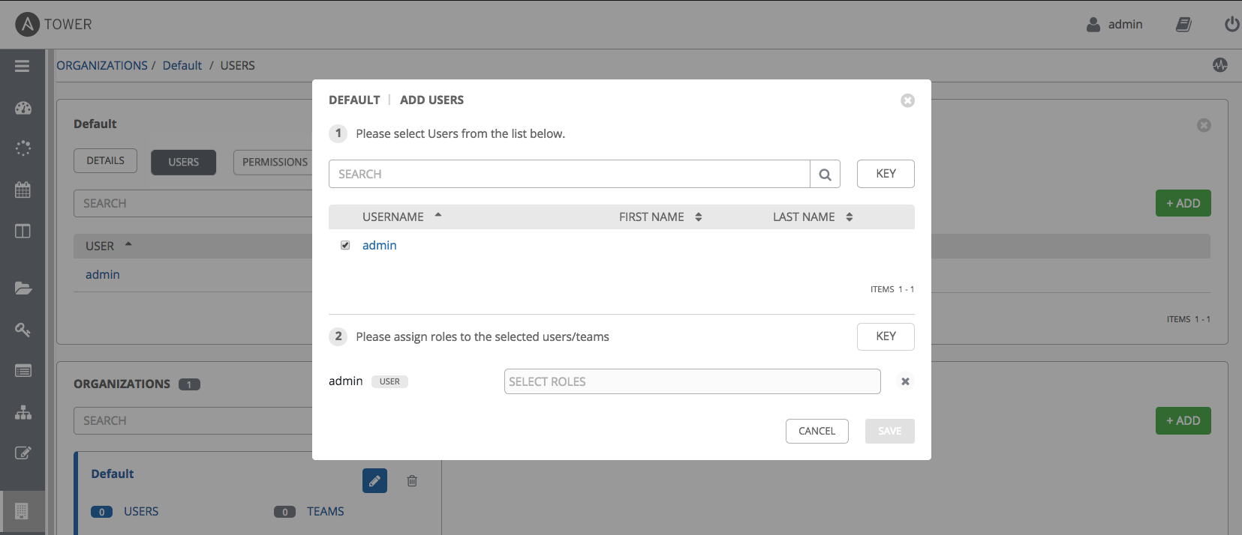Click the ITEMS 1 - 1 text in dialog
Screen dimensions: 1242x535
click(x=892, y=289)
